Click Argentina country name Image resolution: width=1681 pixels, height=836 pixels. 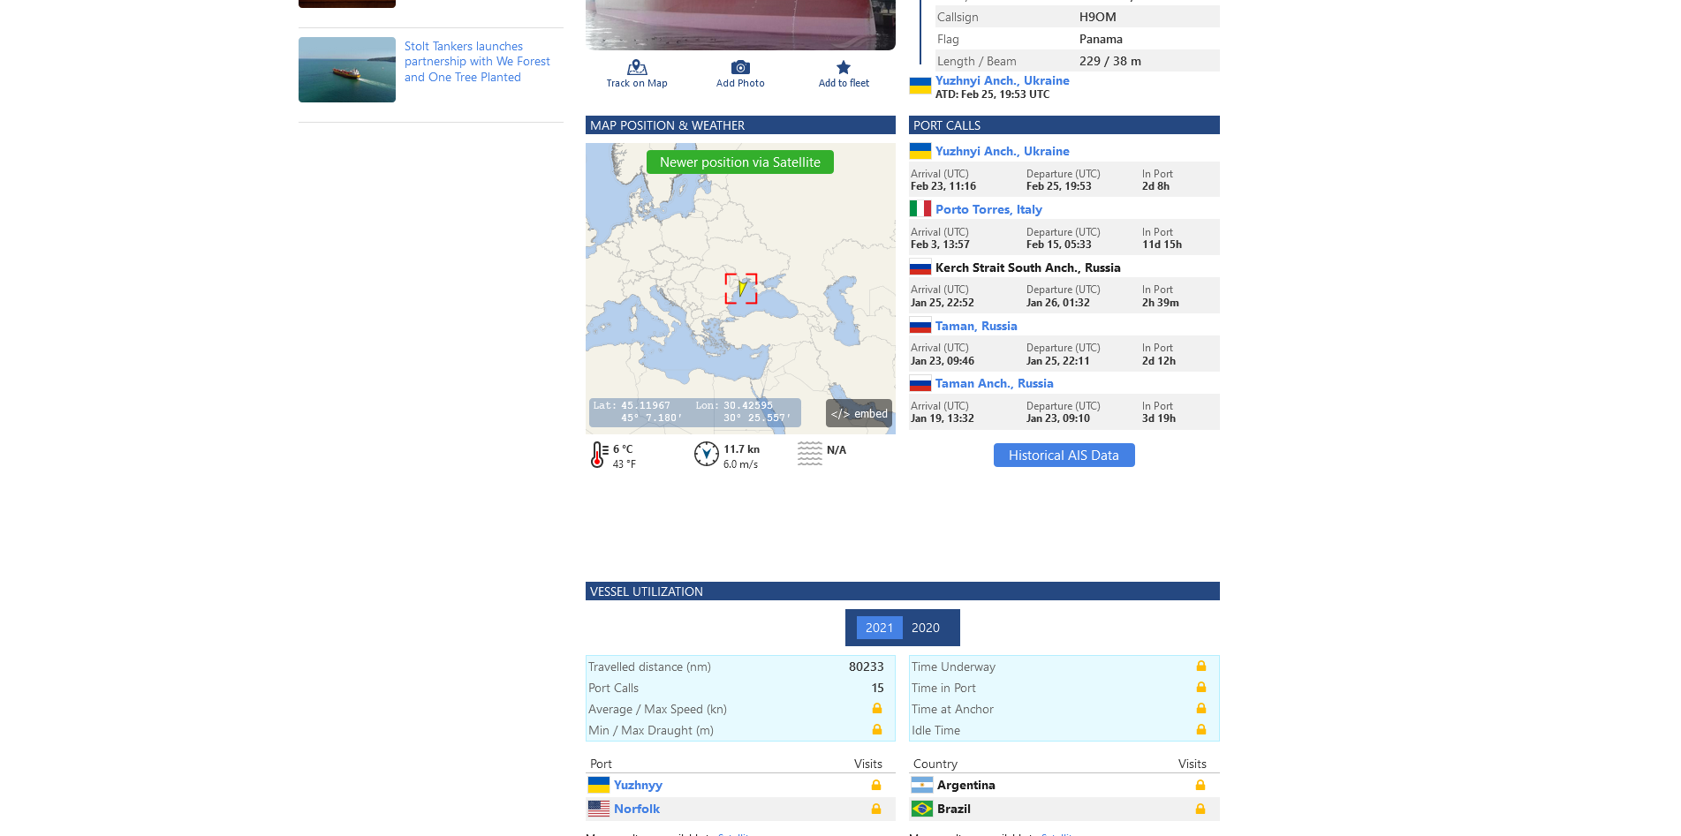(x=965, y=786)
